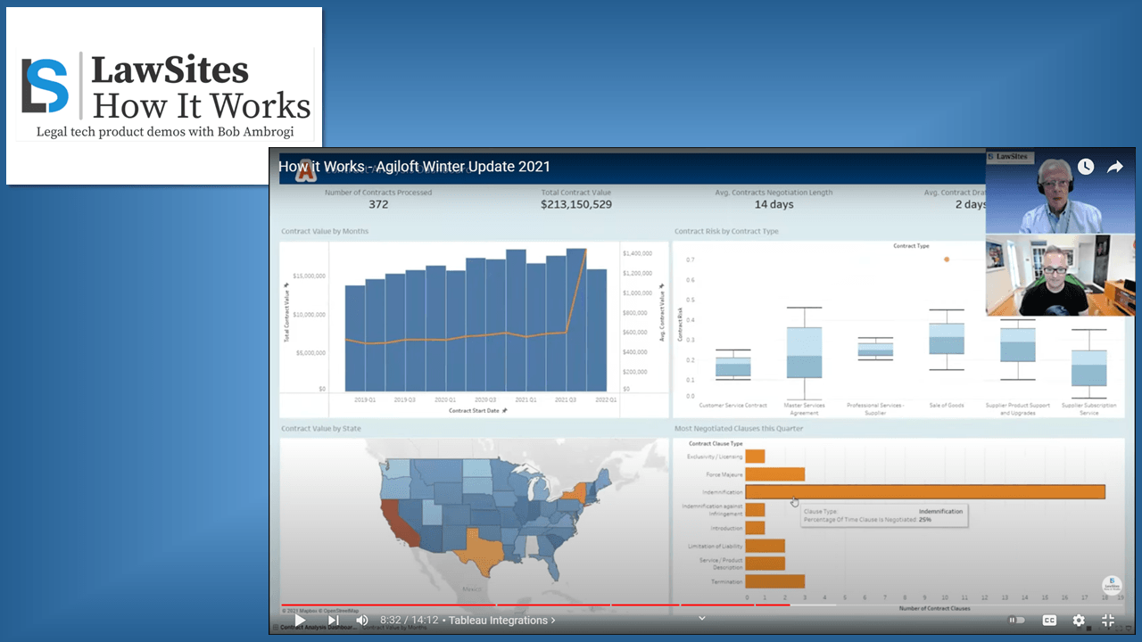Click the '14 days' negotiation length value
Image resolution: width=1142 pixels, height=642 pixels.
[774, 204]
